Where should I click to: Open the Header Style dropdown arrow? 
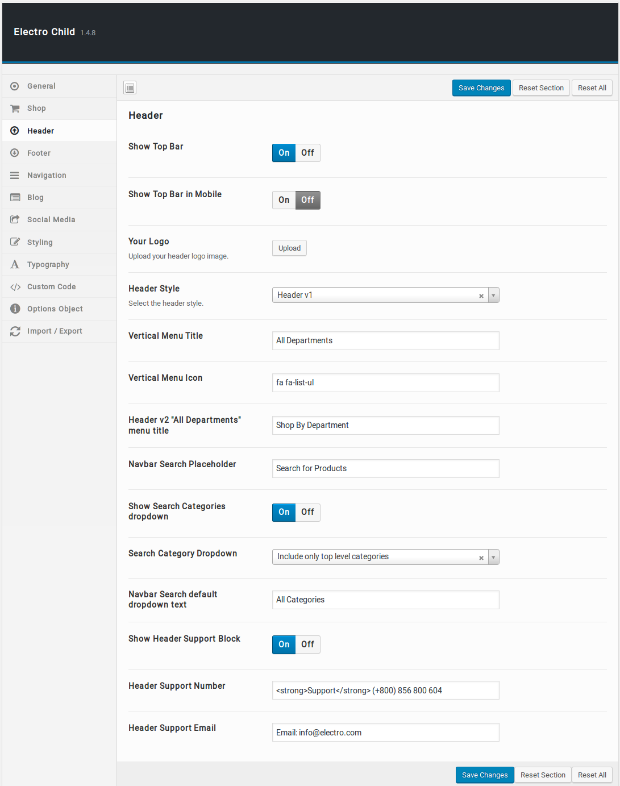(493, 295)
